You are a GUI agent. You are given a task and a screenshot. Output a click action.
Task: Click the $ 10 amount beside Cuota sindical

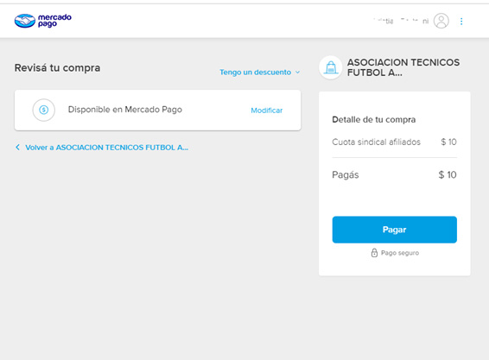[448, 142]
